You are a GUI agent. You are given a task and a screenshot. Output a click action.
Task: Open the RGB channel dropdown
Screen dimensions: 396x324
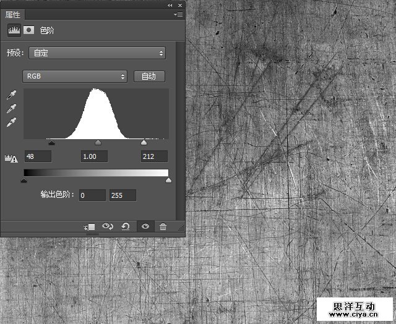point(75,76)
